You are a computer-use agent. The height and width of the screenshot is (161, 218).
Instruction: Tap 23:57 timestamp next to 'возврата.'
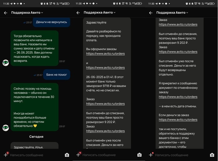tap(62, 61)
